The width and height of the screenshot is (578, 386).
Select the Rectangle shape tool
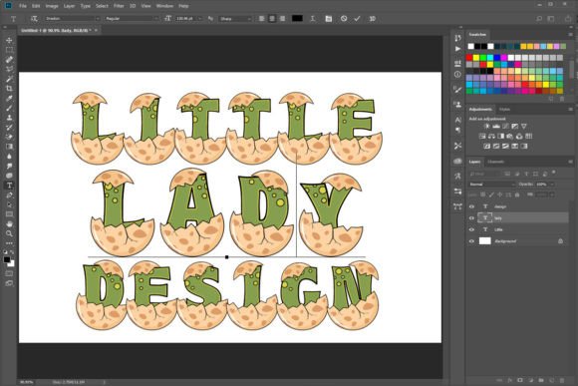coord(9,214)
